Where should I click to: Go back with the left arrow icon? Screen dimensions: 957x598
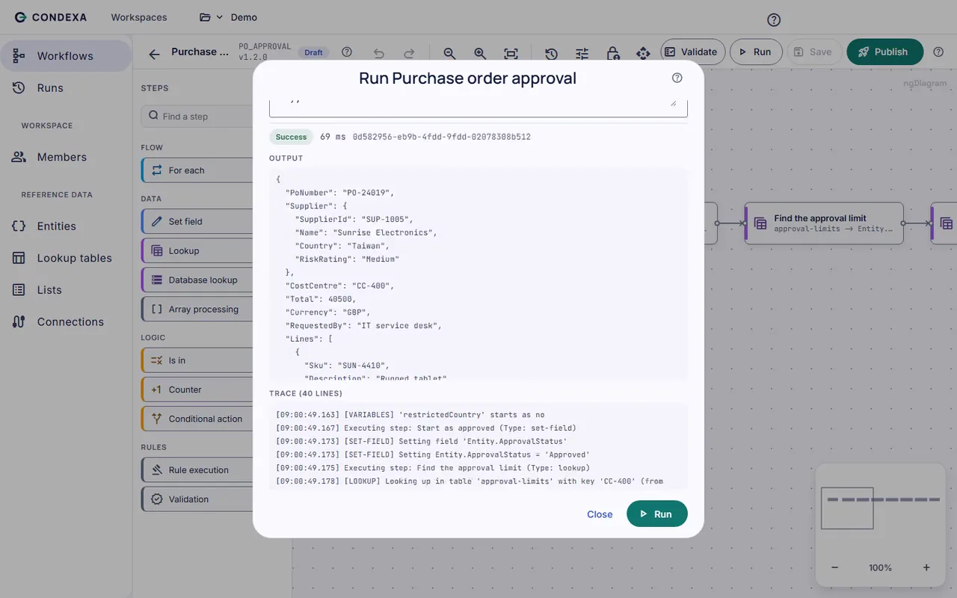pyautogui.click(x=154, y=54)
